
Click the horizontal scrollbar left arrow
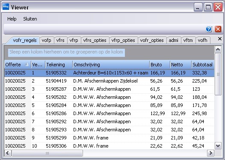pyautogui.click(x=8, y=153)
